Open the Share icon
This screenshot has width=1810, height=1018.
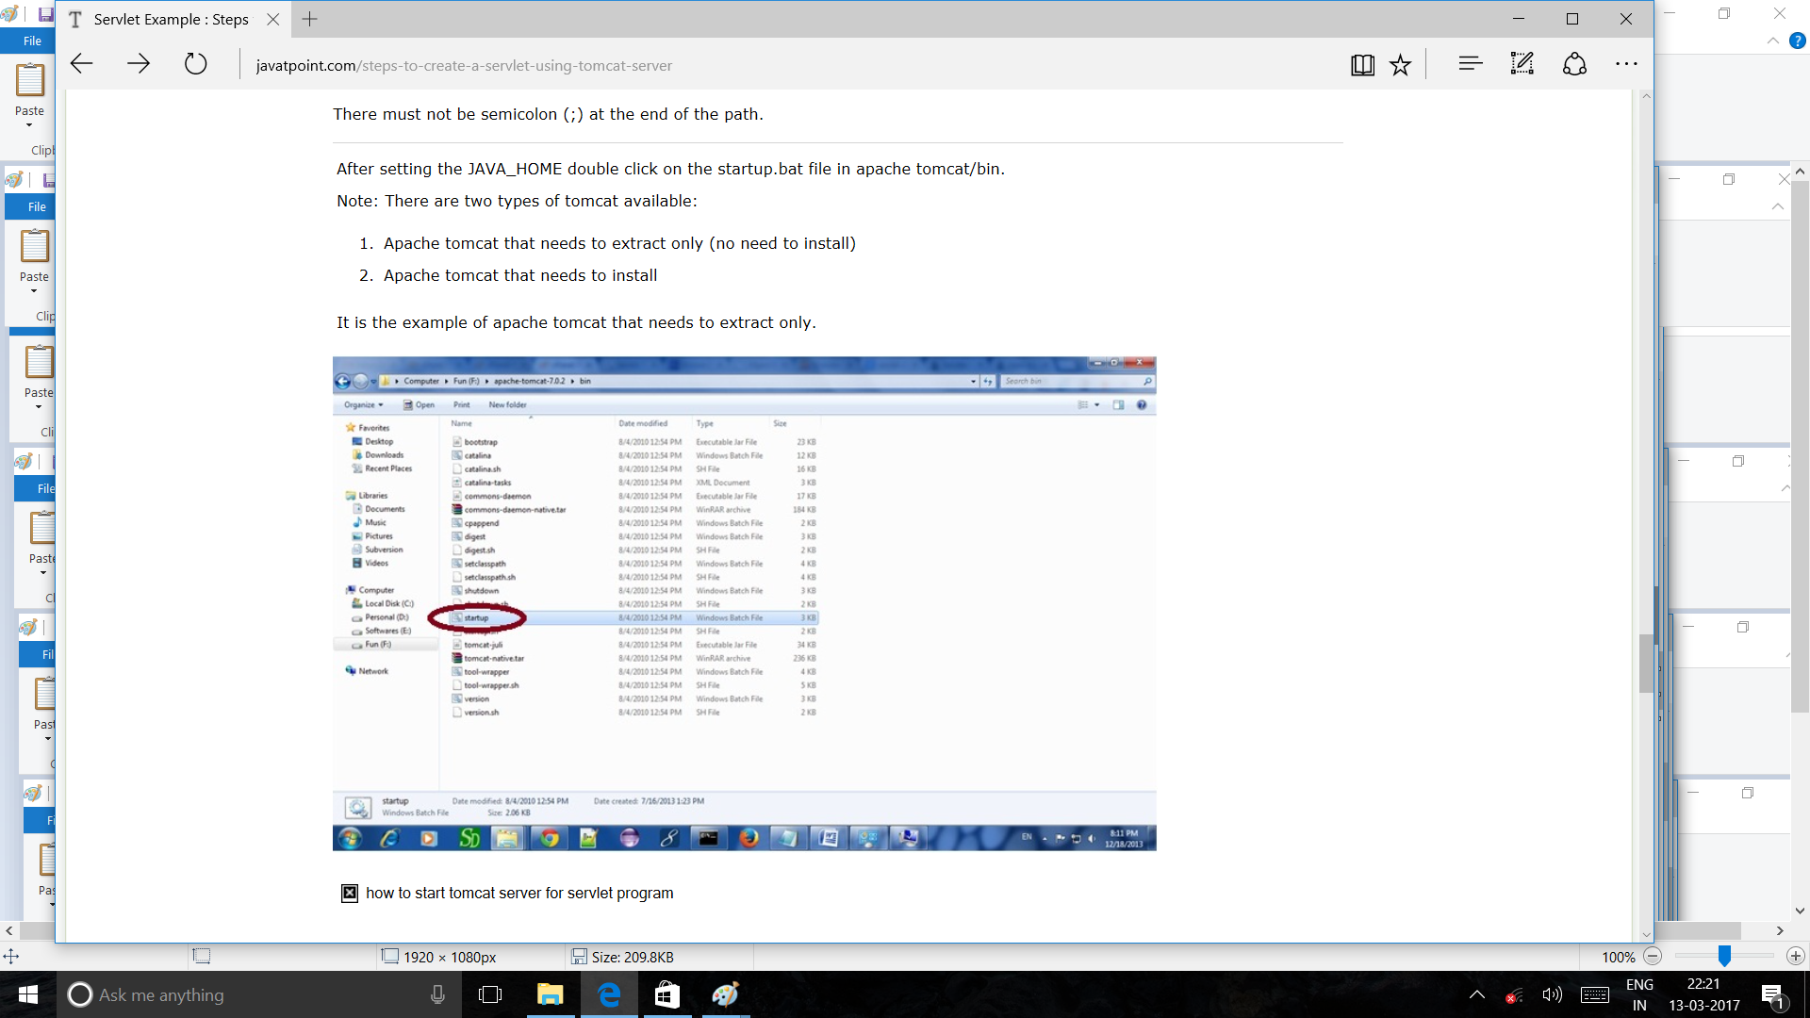tap(1574, 64)
